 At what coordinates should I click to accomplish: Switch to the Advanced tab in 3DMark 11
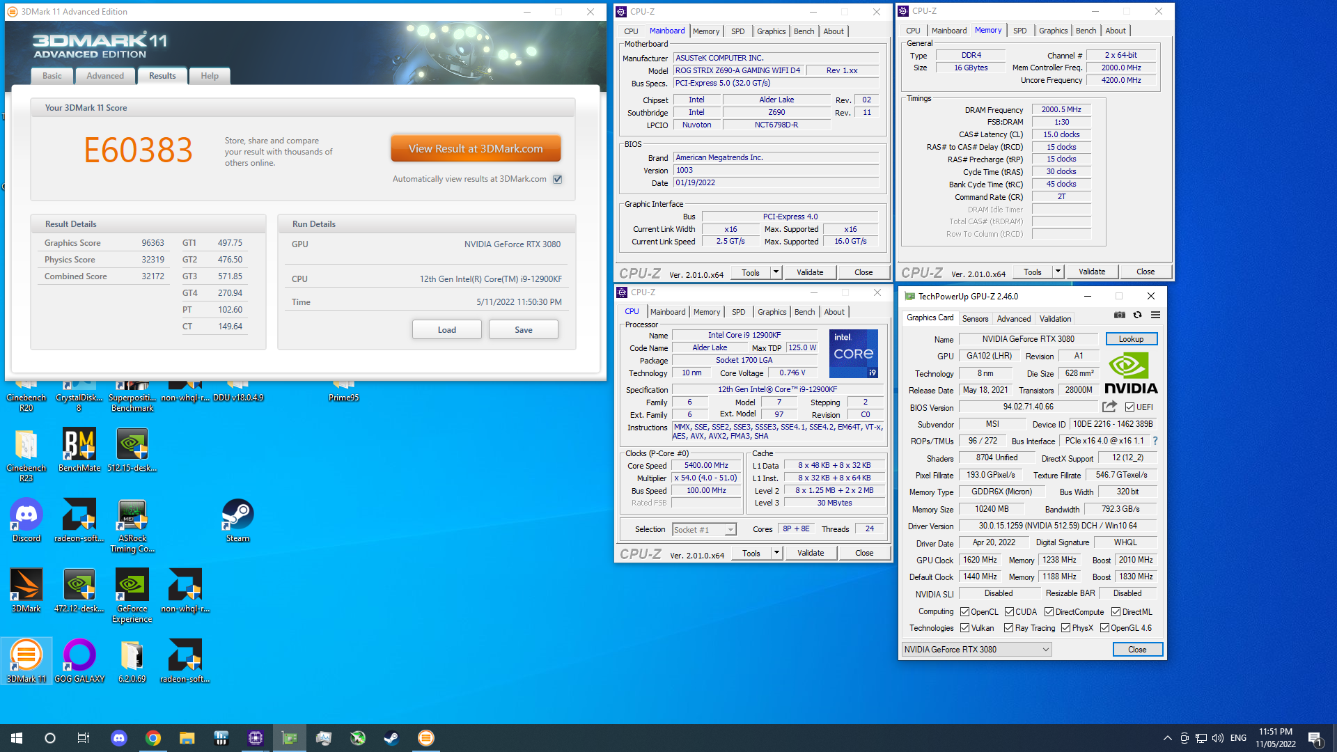tap(105, 76)
